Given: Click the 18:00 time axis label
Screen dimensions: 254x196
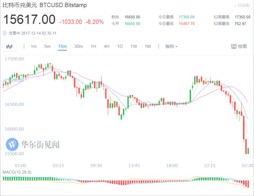Looking at the screenshot, I should point(172,166).
